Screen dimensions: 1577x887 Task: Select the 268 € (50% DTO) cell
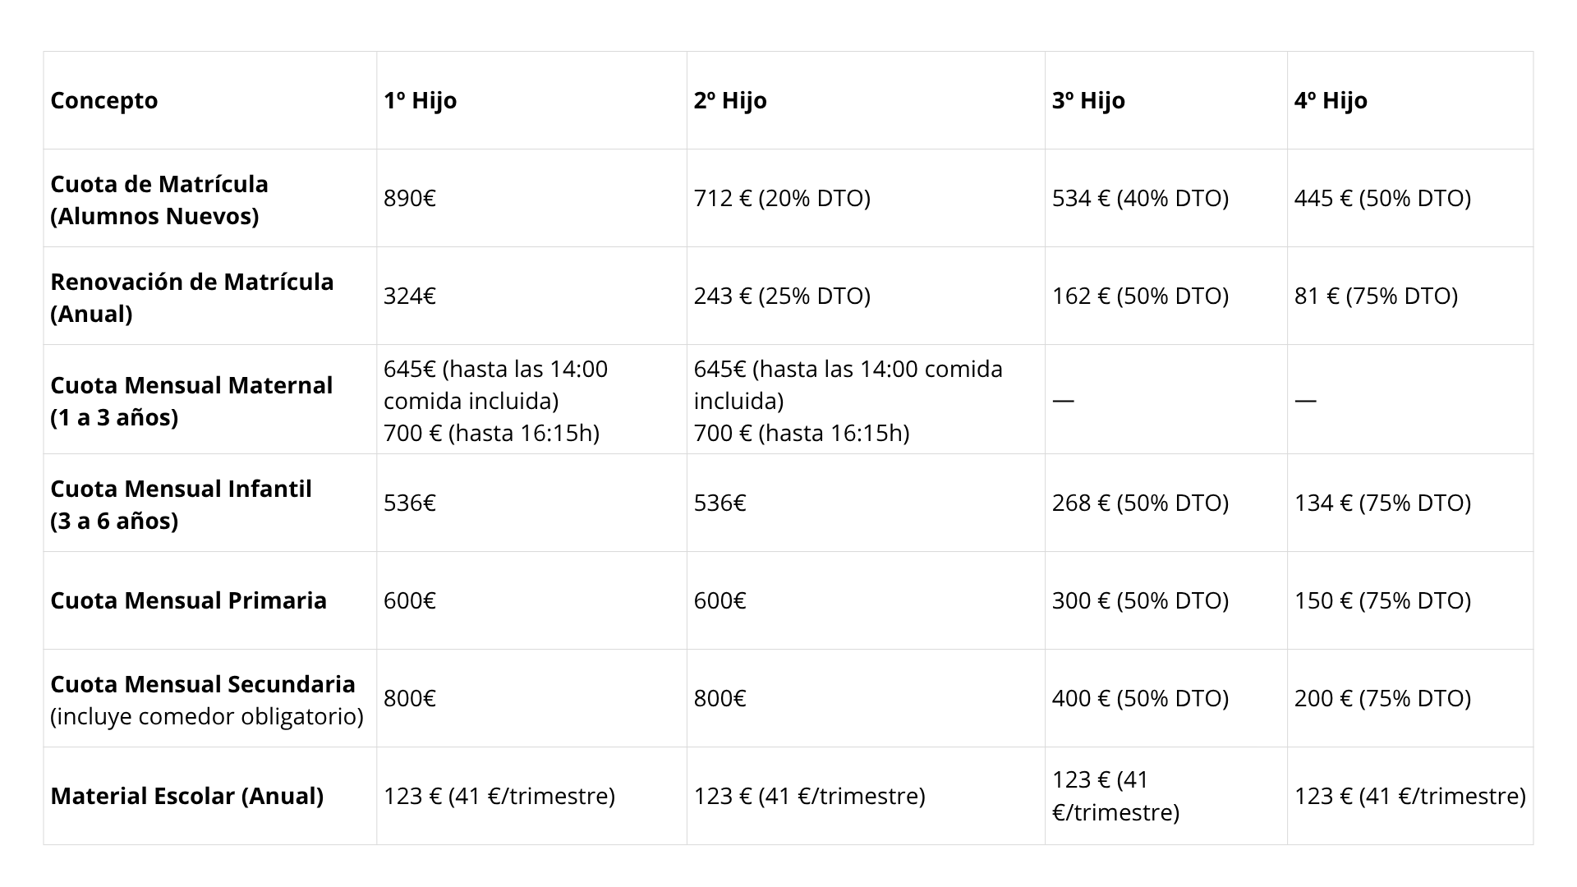point(1140,503)
